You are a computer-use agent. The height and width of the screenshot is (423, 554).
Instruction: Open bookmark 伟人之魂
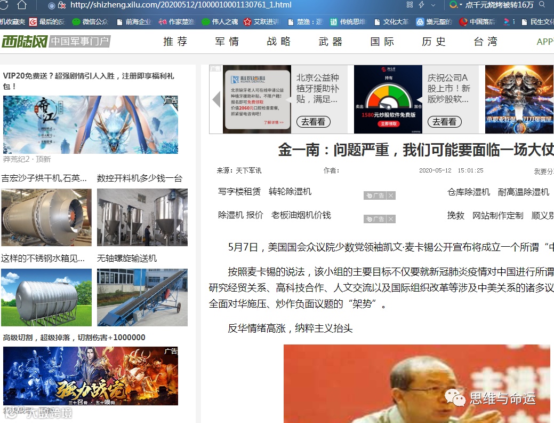coord(220,21)
